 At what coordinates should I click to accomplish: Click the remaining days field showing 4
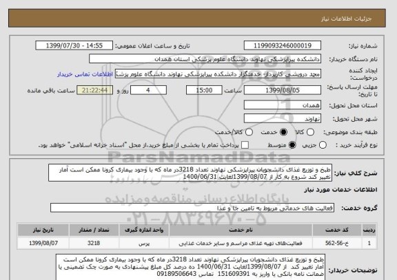pyautogui.click(x=148, y=90)
